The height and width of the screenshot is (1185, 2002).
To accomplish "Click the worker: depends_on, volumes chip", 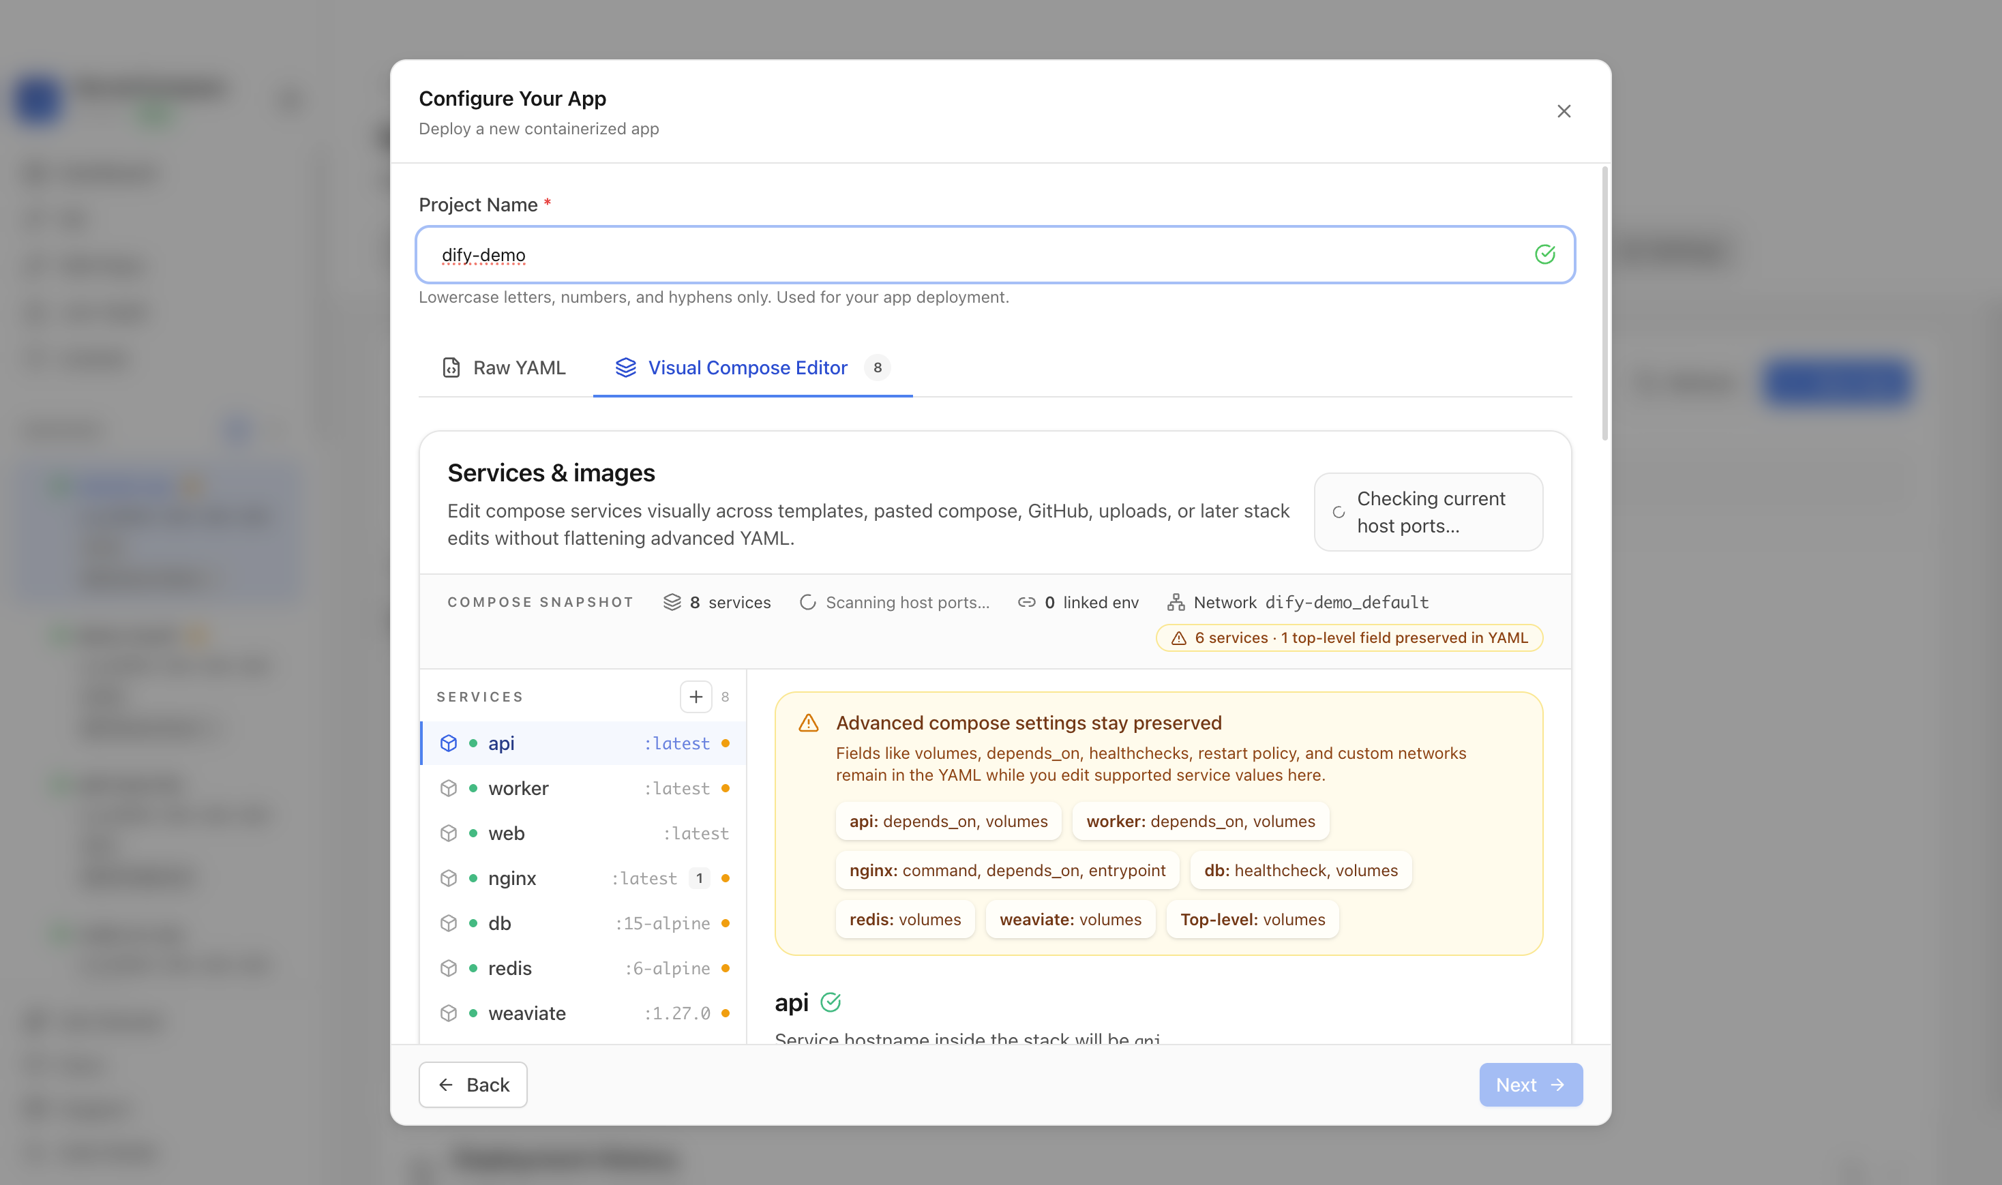I will pyautogui.click(x=1200, y=821).
